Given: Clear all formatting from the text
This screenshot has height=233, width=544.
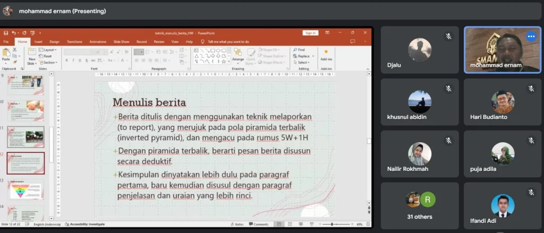Looking at the screenshot, I should (126, 51).
